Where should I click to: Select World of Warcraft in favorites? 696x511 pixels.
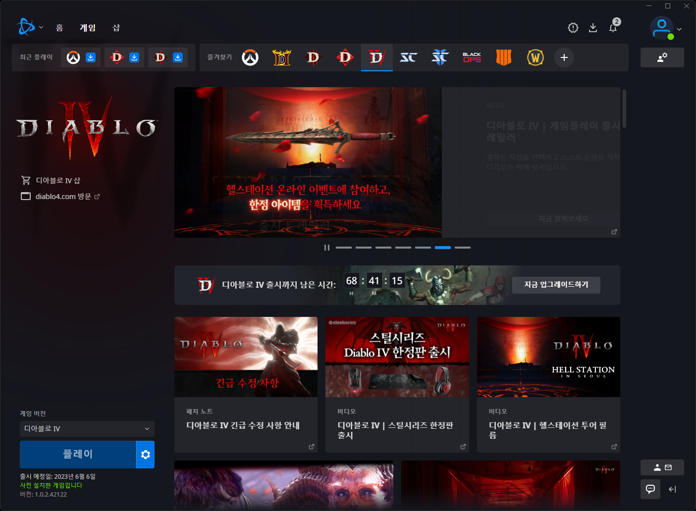click(535, 57)
